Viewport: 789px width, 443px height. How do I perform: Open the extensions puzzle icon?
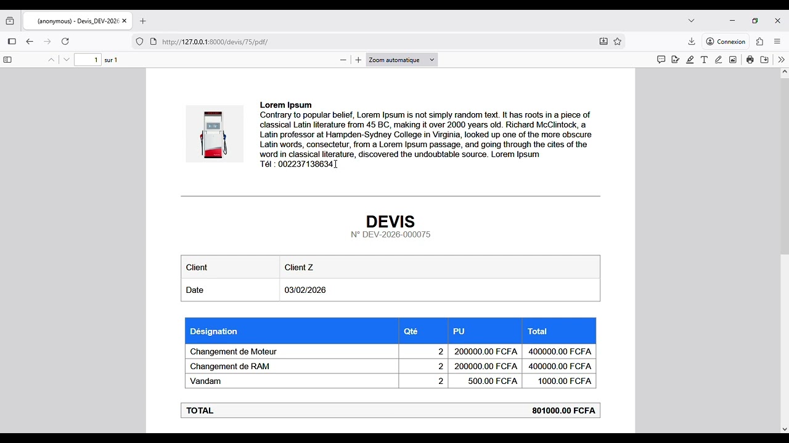point(760,42)
